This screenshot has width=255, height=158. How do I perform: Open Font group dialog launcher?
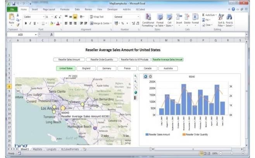(61, 29)
